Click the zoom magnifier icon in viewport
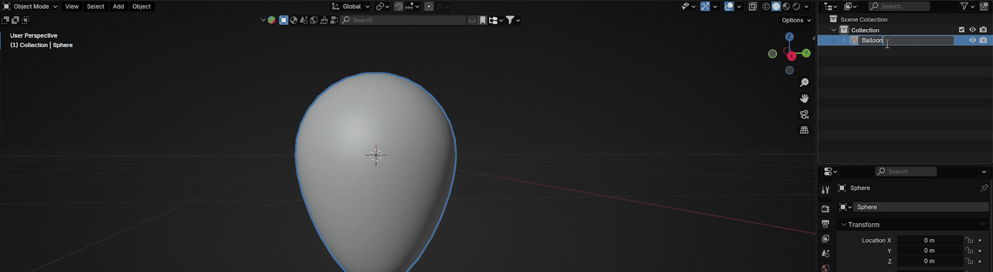 pos(804,82)
